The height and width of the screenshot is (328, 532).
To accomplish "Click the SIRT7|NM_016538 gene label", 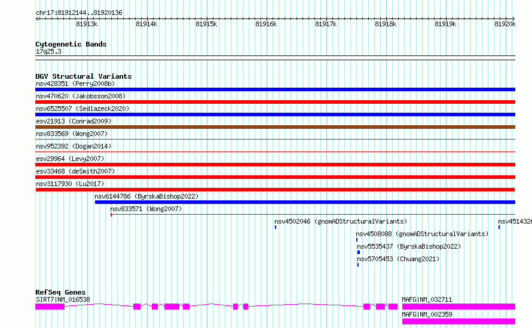I will click(x=63, y=299).
